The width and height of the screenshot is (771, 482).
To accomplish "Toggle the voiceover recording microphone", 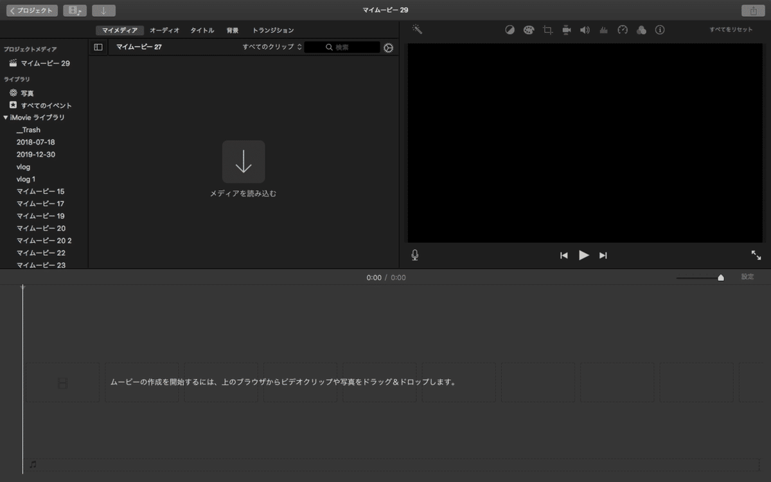I will pyautogui.click(x=414, y=254).
